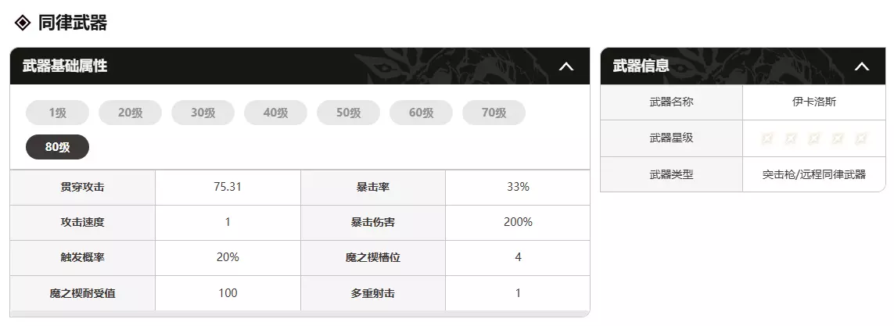The height and width of the screenshot is (326, 894).
Task: Collapse the 武器信息 panel
Action: tap(862, 66)
